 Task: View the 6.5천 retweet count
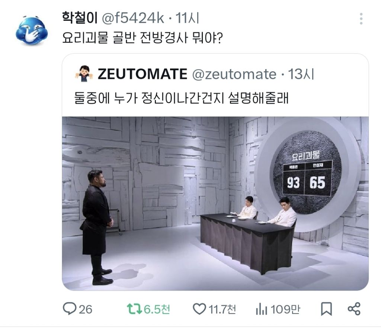(x=157, y=309)
